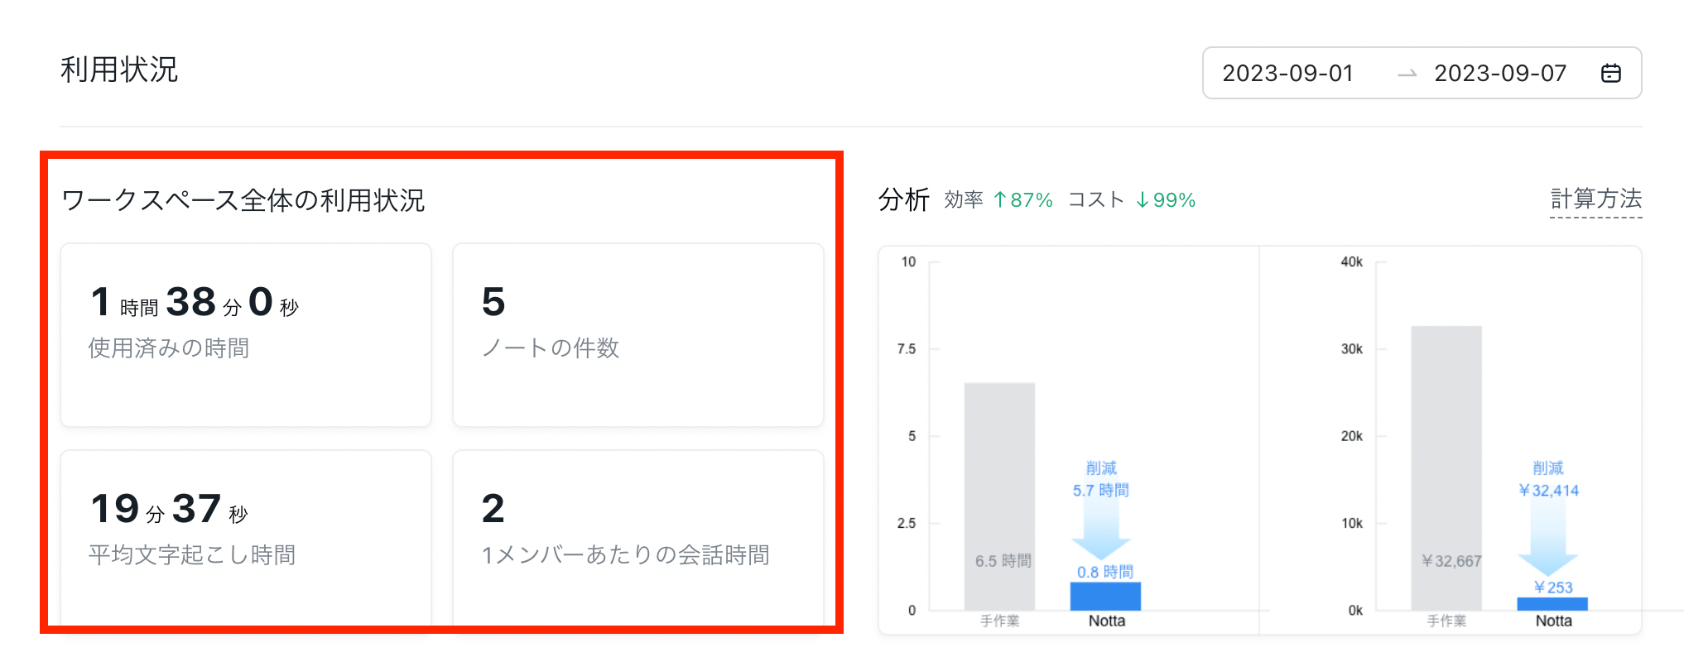Click the 利用状況 page heading
Screen dimensions: 1684x657
point(119,70)
